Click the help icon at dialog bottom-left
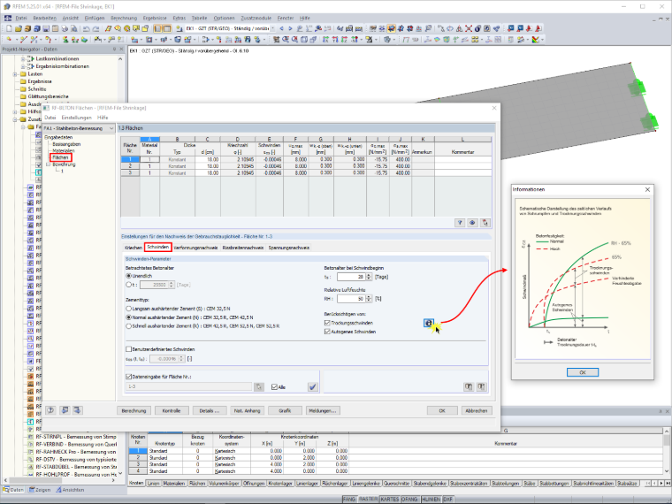 (x=50, y=410)
